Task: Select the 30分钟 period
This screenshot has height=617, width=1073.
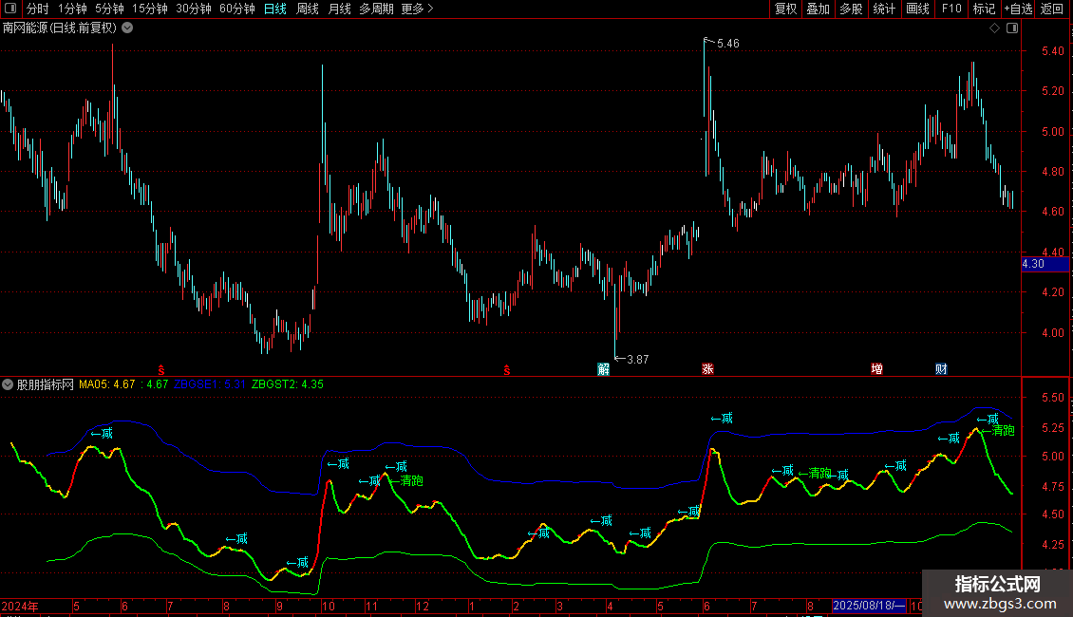Action: [193, 9]
